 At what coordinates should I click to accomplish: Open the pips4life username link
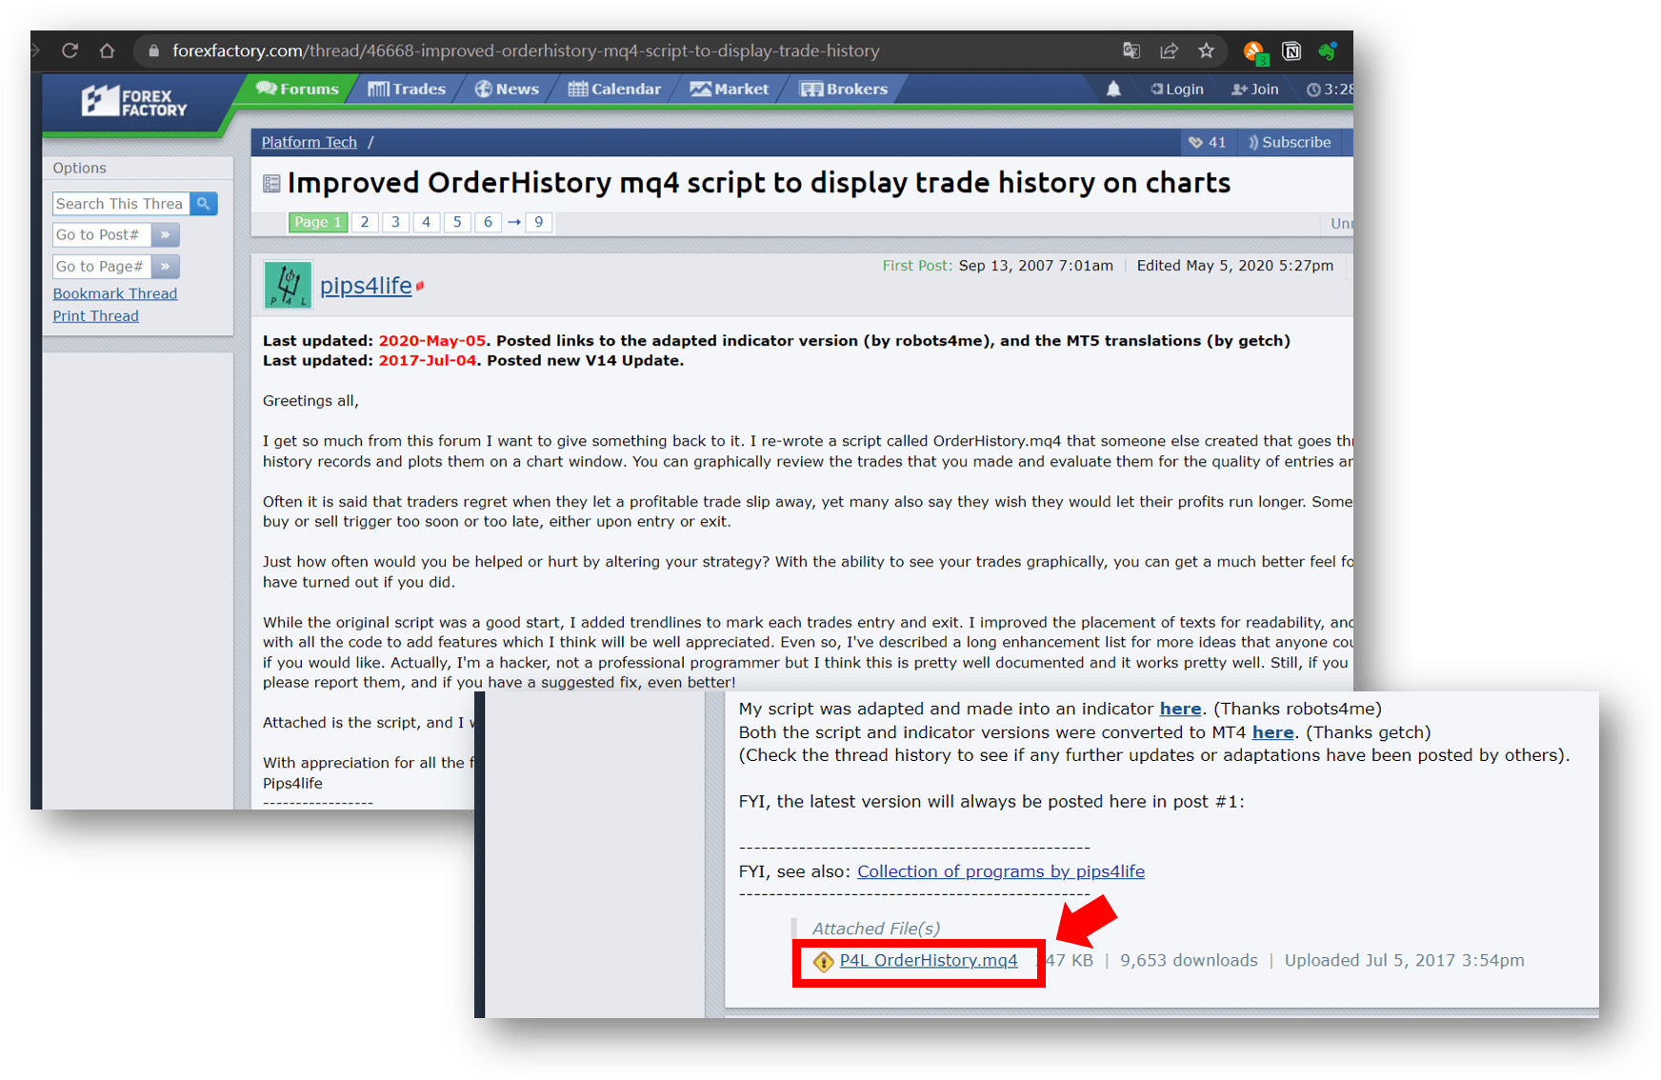pos(366,286)
